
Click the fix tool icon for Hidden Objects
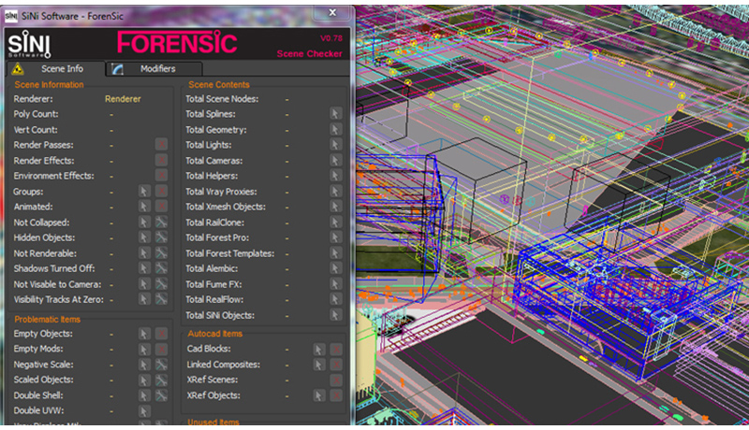pos(161,237)
